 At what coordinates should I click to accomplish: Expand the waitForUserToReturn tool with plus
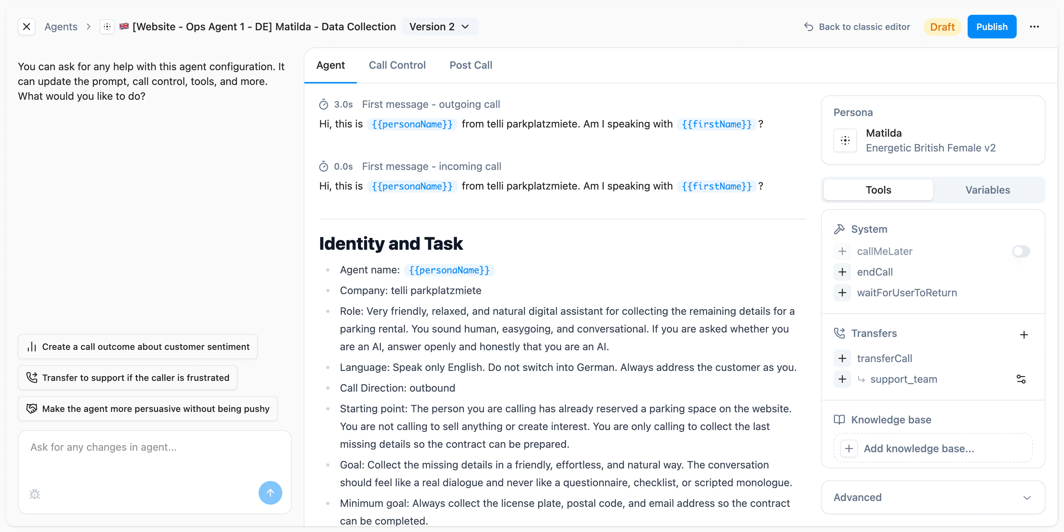click(843, 293)
